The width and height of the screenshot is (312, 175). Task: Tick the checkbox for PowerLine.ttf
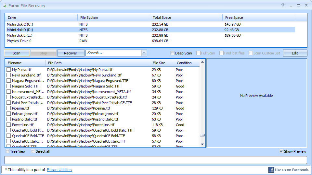(8, 124)
